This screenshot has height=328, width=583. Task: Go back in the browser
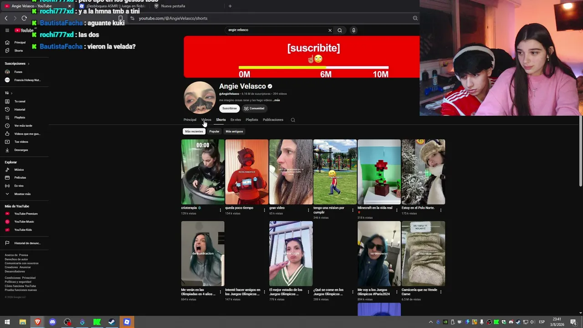click(6, 18)
